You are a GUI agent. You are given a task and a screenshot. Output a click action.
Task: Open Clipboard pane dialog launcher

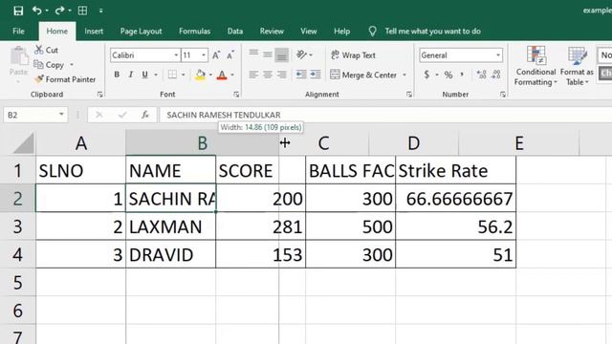pyautogui.click(x=99, y=95)
